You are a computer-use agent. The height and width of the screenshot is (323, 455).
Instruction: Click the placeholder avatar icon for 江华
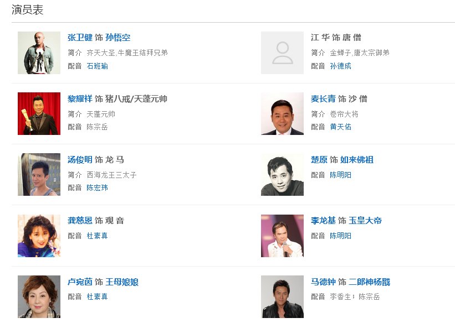[x=282, y=53]
